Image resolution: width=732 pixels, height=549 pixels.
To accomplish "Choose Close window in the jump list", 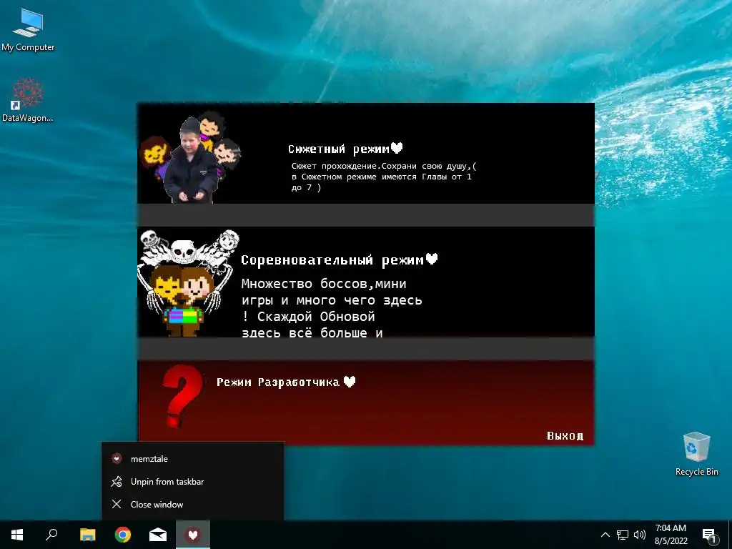I will point(193,504).
